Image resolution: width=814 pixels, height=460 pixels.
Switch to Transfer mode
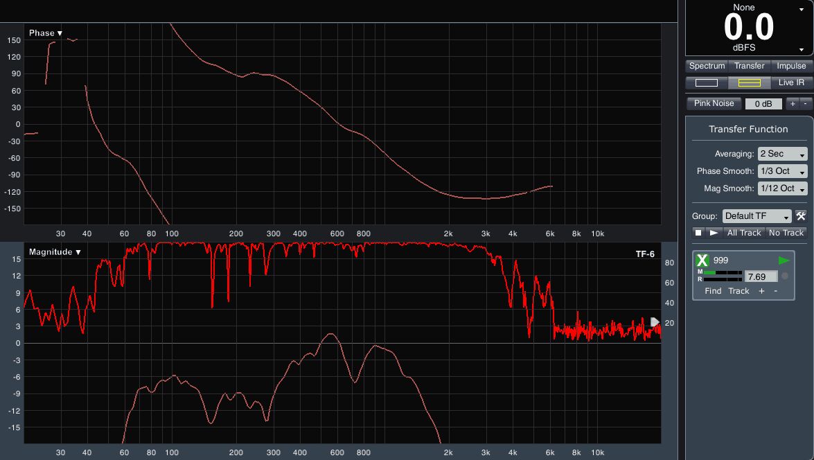coord(749,66)
